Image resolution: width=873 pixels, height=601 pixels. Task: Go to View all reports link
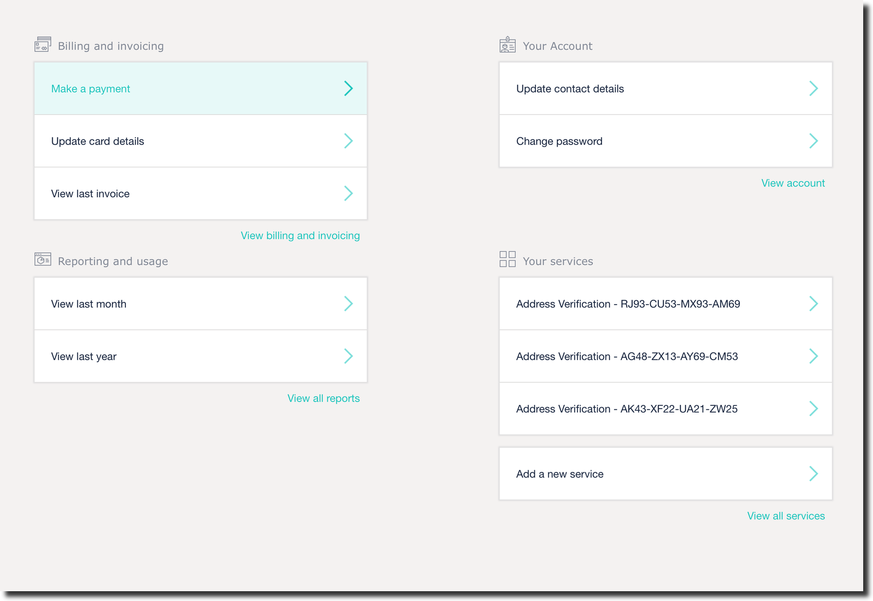pyautogui.click(x=323, y=398)
